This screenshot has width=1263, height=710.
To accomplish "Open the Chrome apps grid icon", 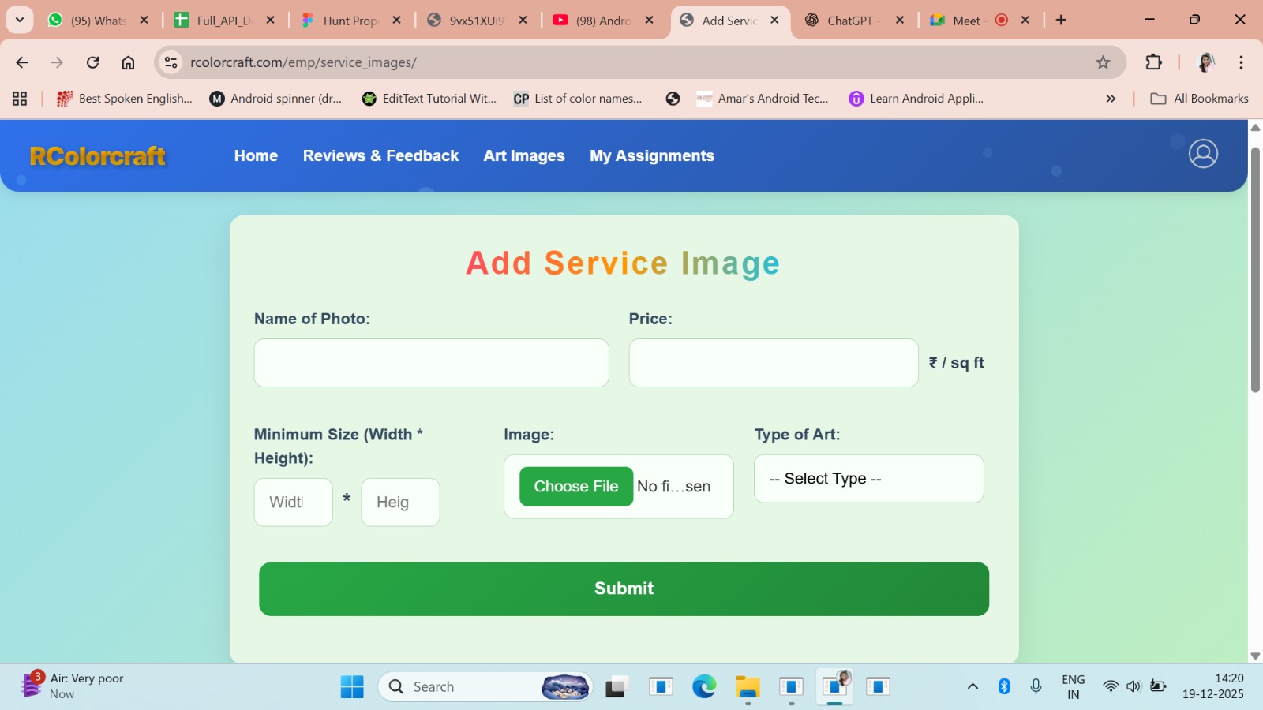I will [20, 99].
